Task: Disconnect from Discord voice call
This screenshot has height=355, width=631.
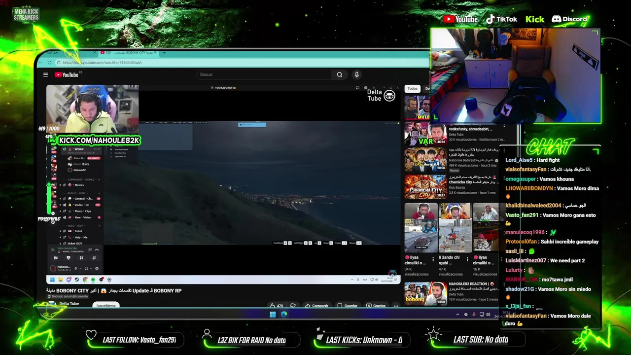Action: pyautogui.click(x=97, y=250)
